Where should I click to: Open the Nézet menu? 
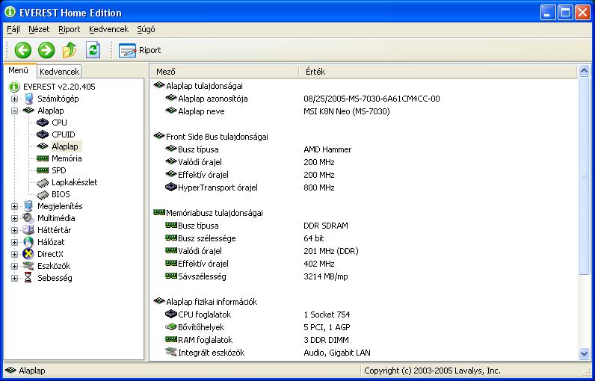39,29
